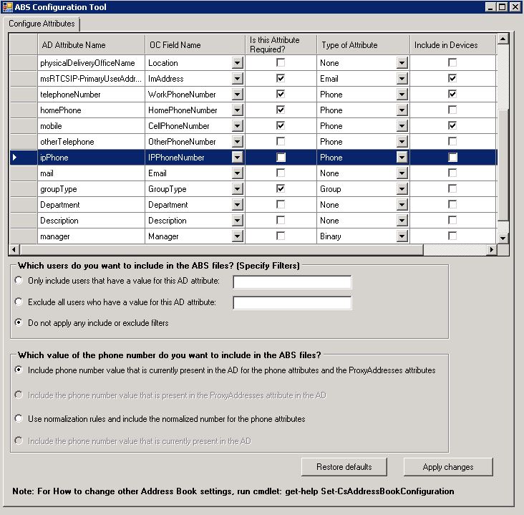Open Type of Attribute dropdown for groupType
This screenshot has width=524, height=515.
pyautogui.click(x=402, y=189)
